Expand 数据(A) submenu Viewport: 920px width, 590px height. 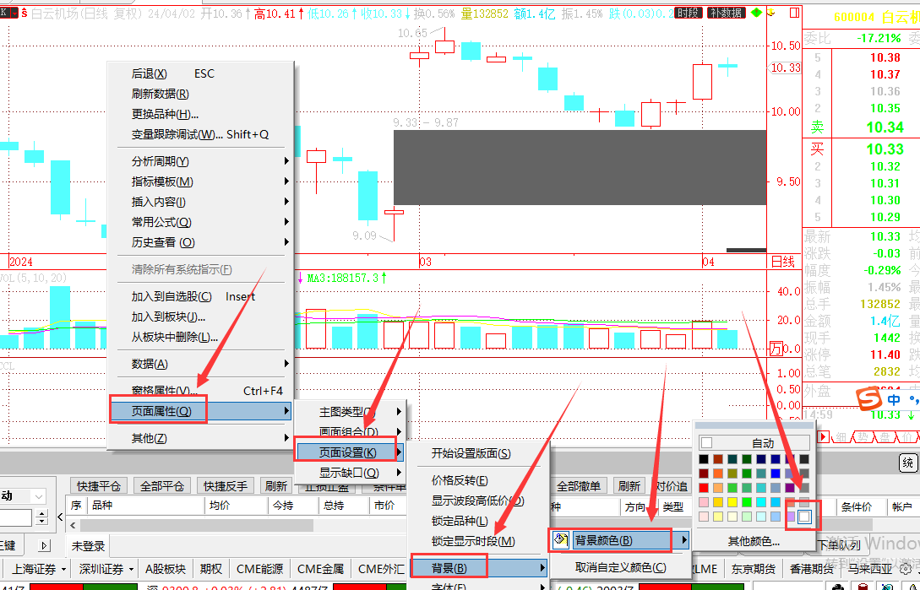(201, 364)
